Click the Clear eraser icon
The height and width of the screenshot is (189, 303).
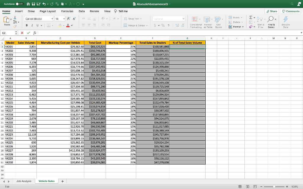(x=251, y=27)
